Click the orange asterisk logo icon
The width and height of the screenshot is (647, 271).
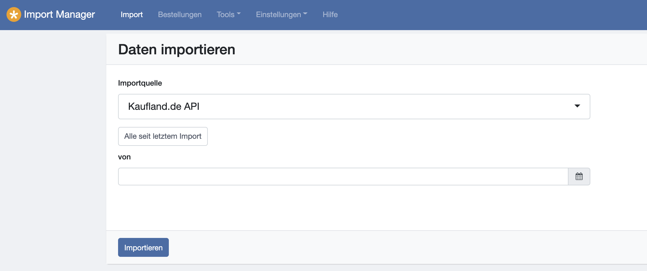[x=14, y=14]
